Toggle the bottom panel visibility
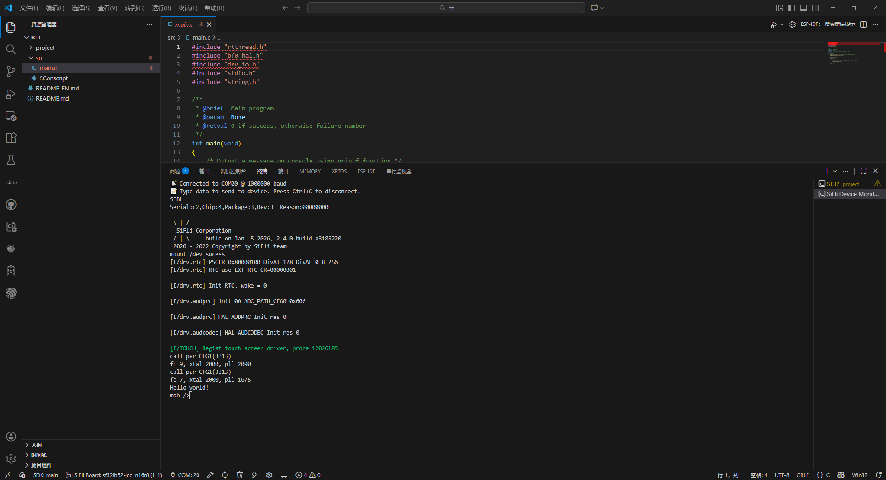The width and height of the screenshot is (886, 480). pyautogui.click(x=803, y=8)
